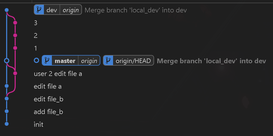Select the commit "user 2 edit file a"

point(58,74)
